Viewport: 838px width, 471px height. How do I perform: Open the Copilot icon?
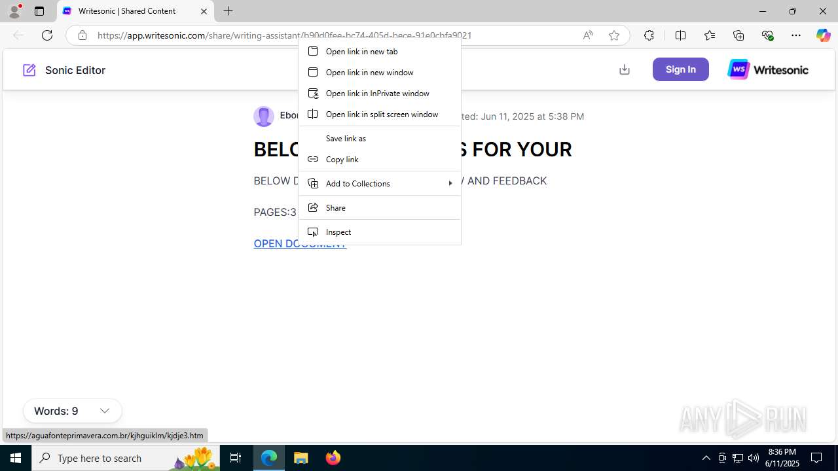(x=823, y=35)
